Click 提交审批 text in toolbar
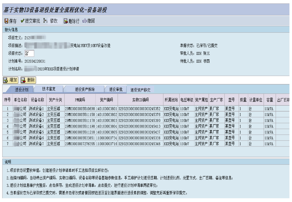Image resolution: width=292 pixels, height=202 pixels. (x=32, y=21)
